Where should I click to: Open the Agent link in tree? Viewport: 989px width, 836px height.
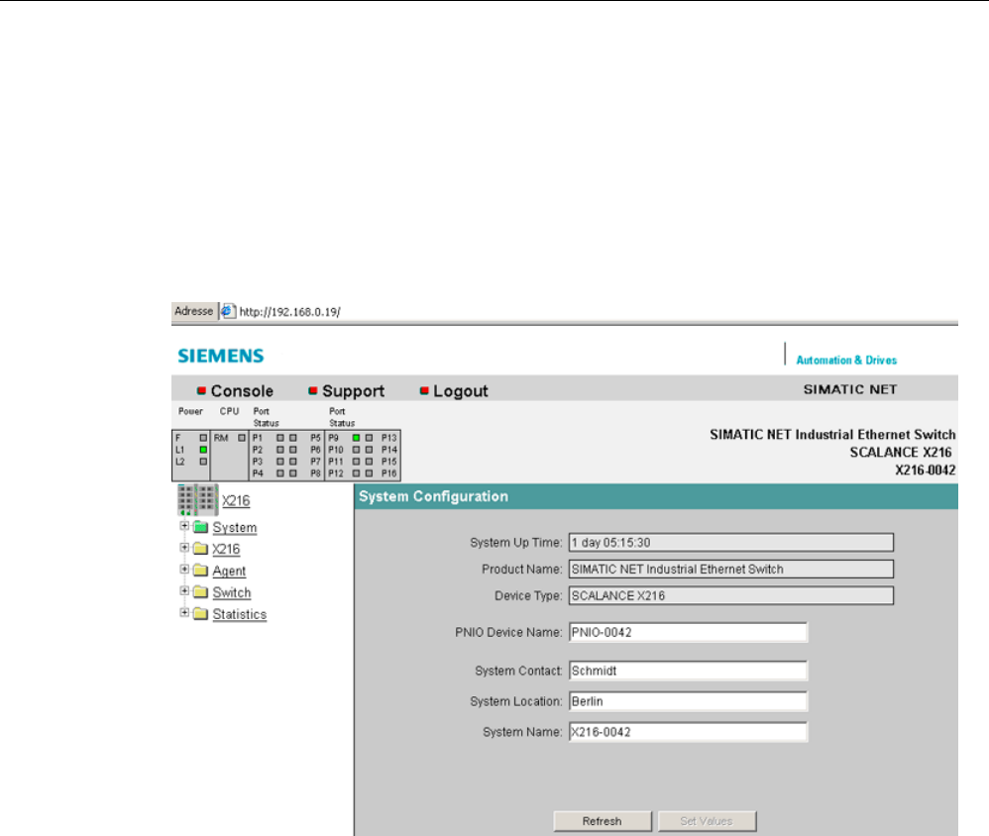229,572
